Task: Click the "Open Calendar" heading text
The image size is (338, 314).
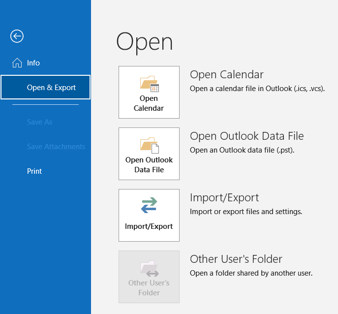Action: click(x=227, y=75)
